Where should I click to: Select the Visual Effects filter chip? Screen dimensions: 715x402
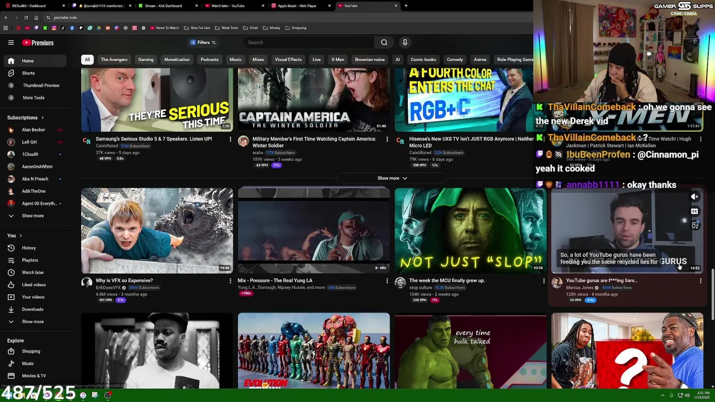click(x=288, y=60)
